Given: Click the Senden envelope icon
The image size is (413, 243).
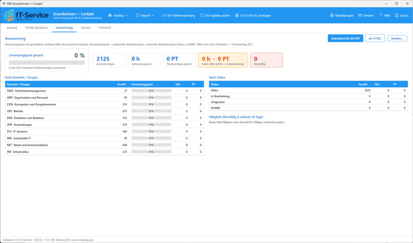Looking at the screenshot, I should (x=360, y=16).
